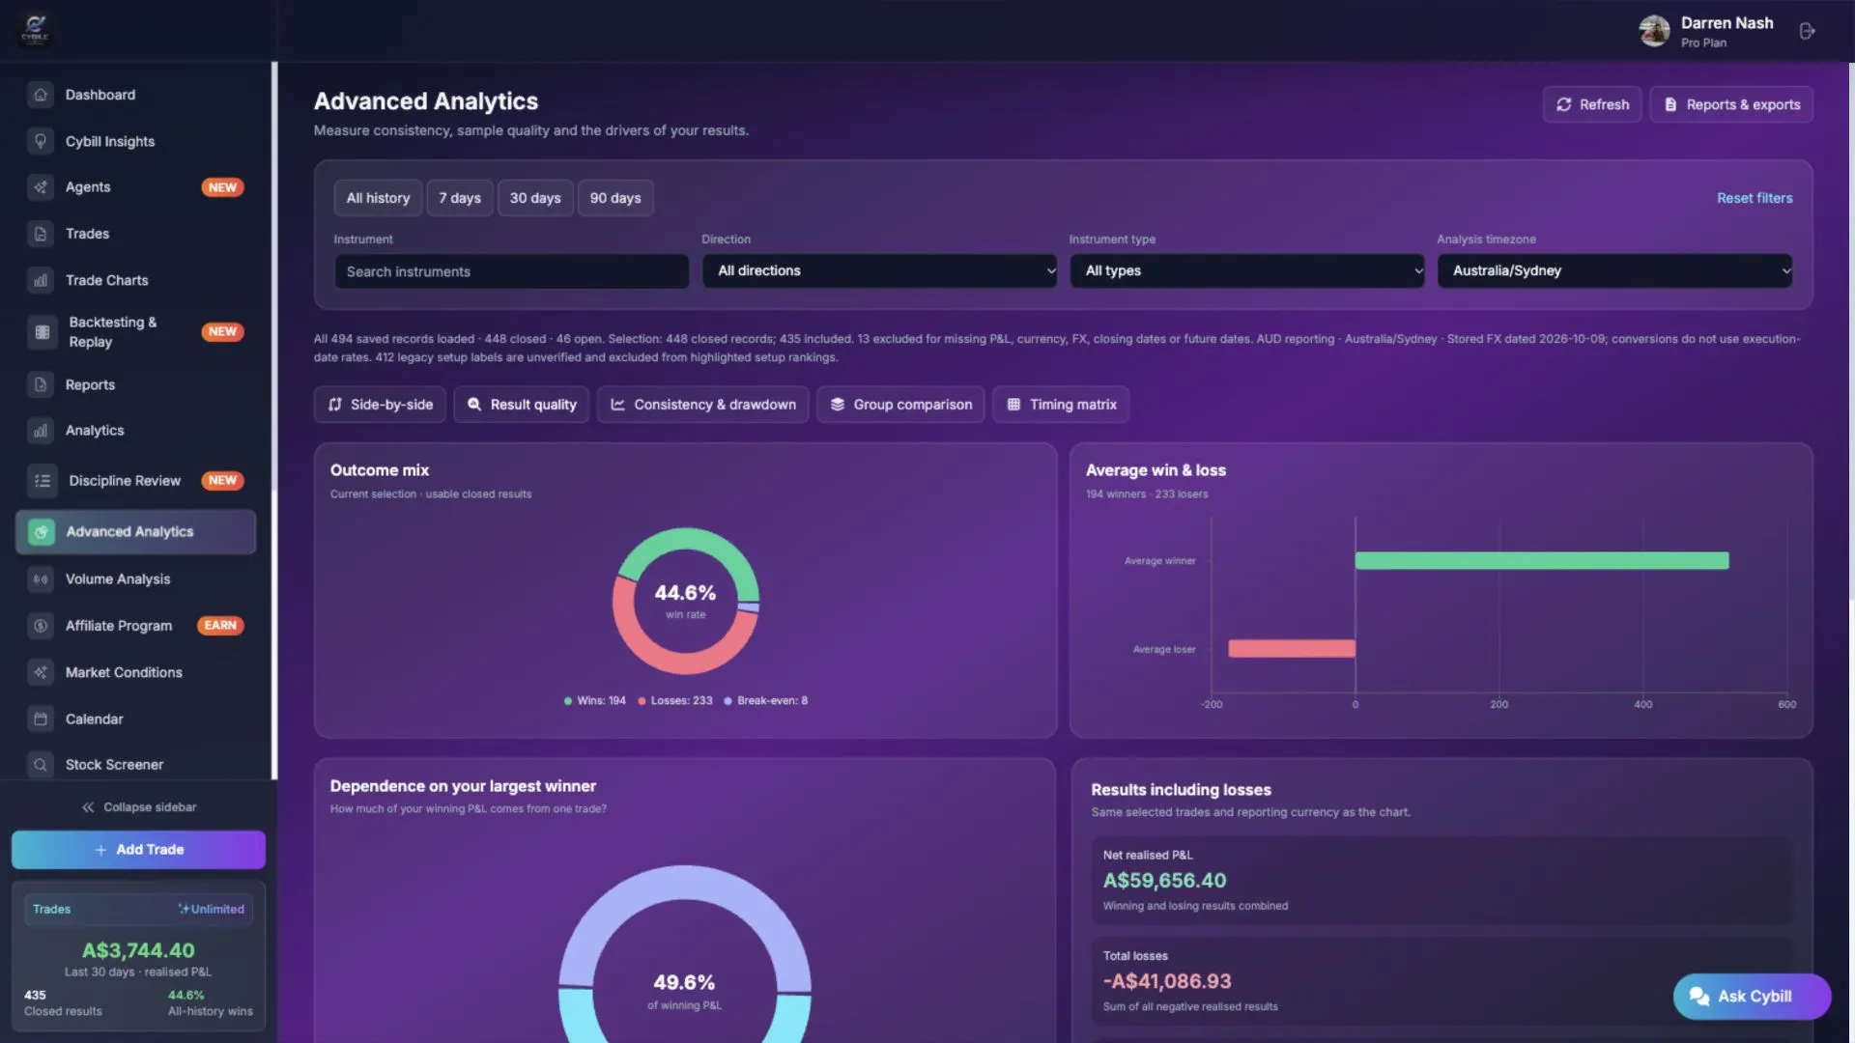Open the Calendar icon in sidebar
The width and height of the screenshot is (1855, 1043).
41,719
